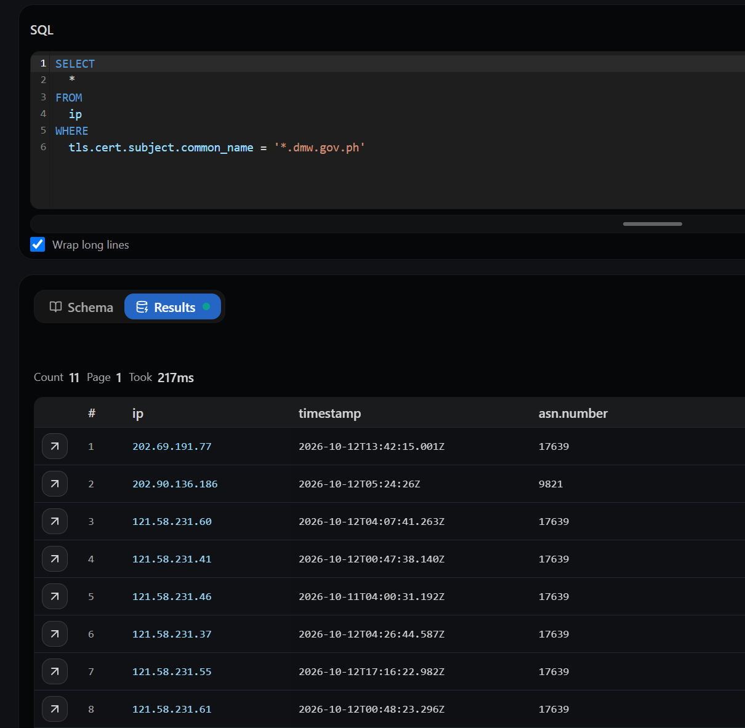The image size is (745, 728).
Task: Click the horizontal scrollbar under SQL editor
Action: (x=653, y=224)
